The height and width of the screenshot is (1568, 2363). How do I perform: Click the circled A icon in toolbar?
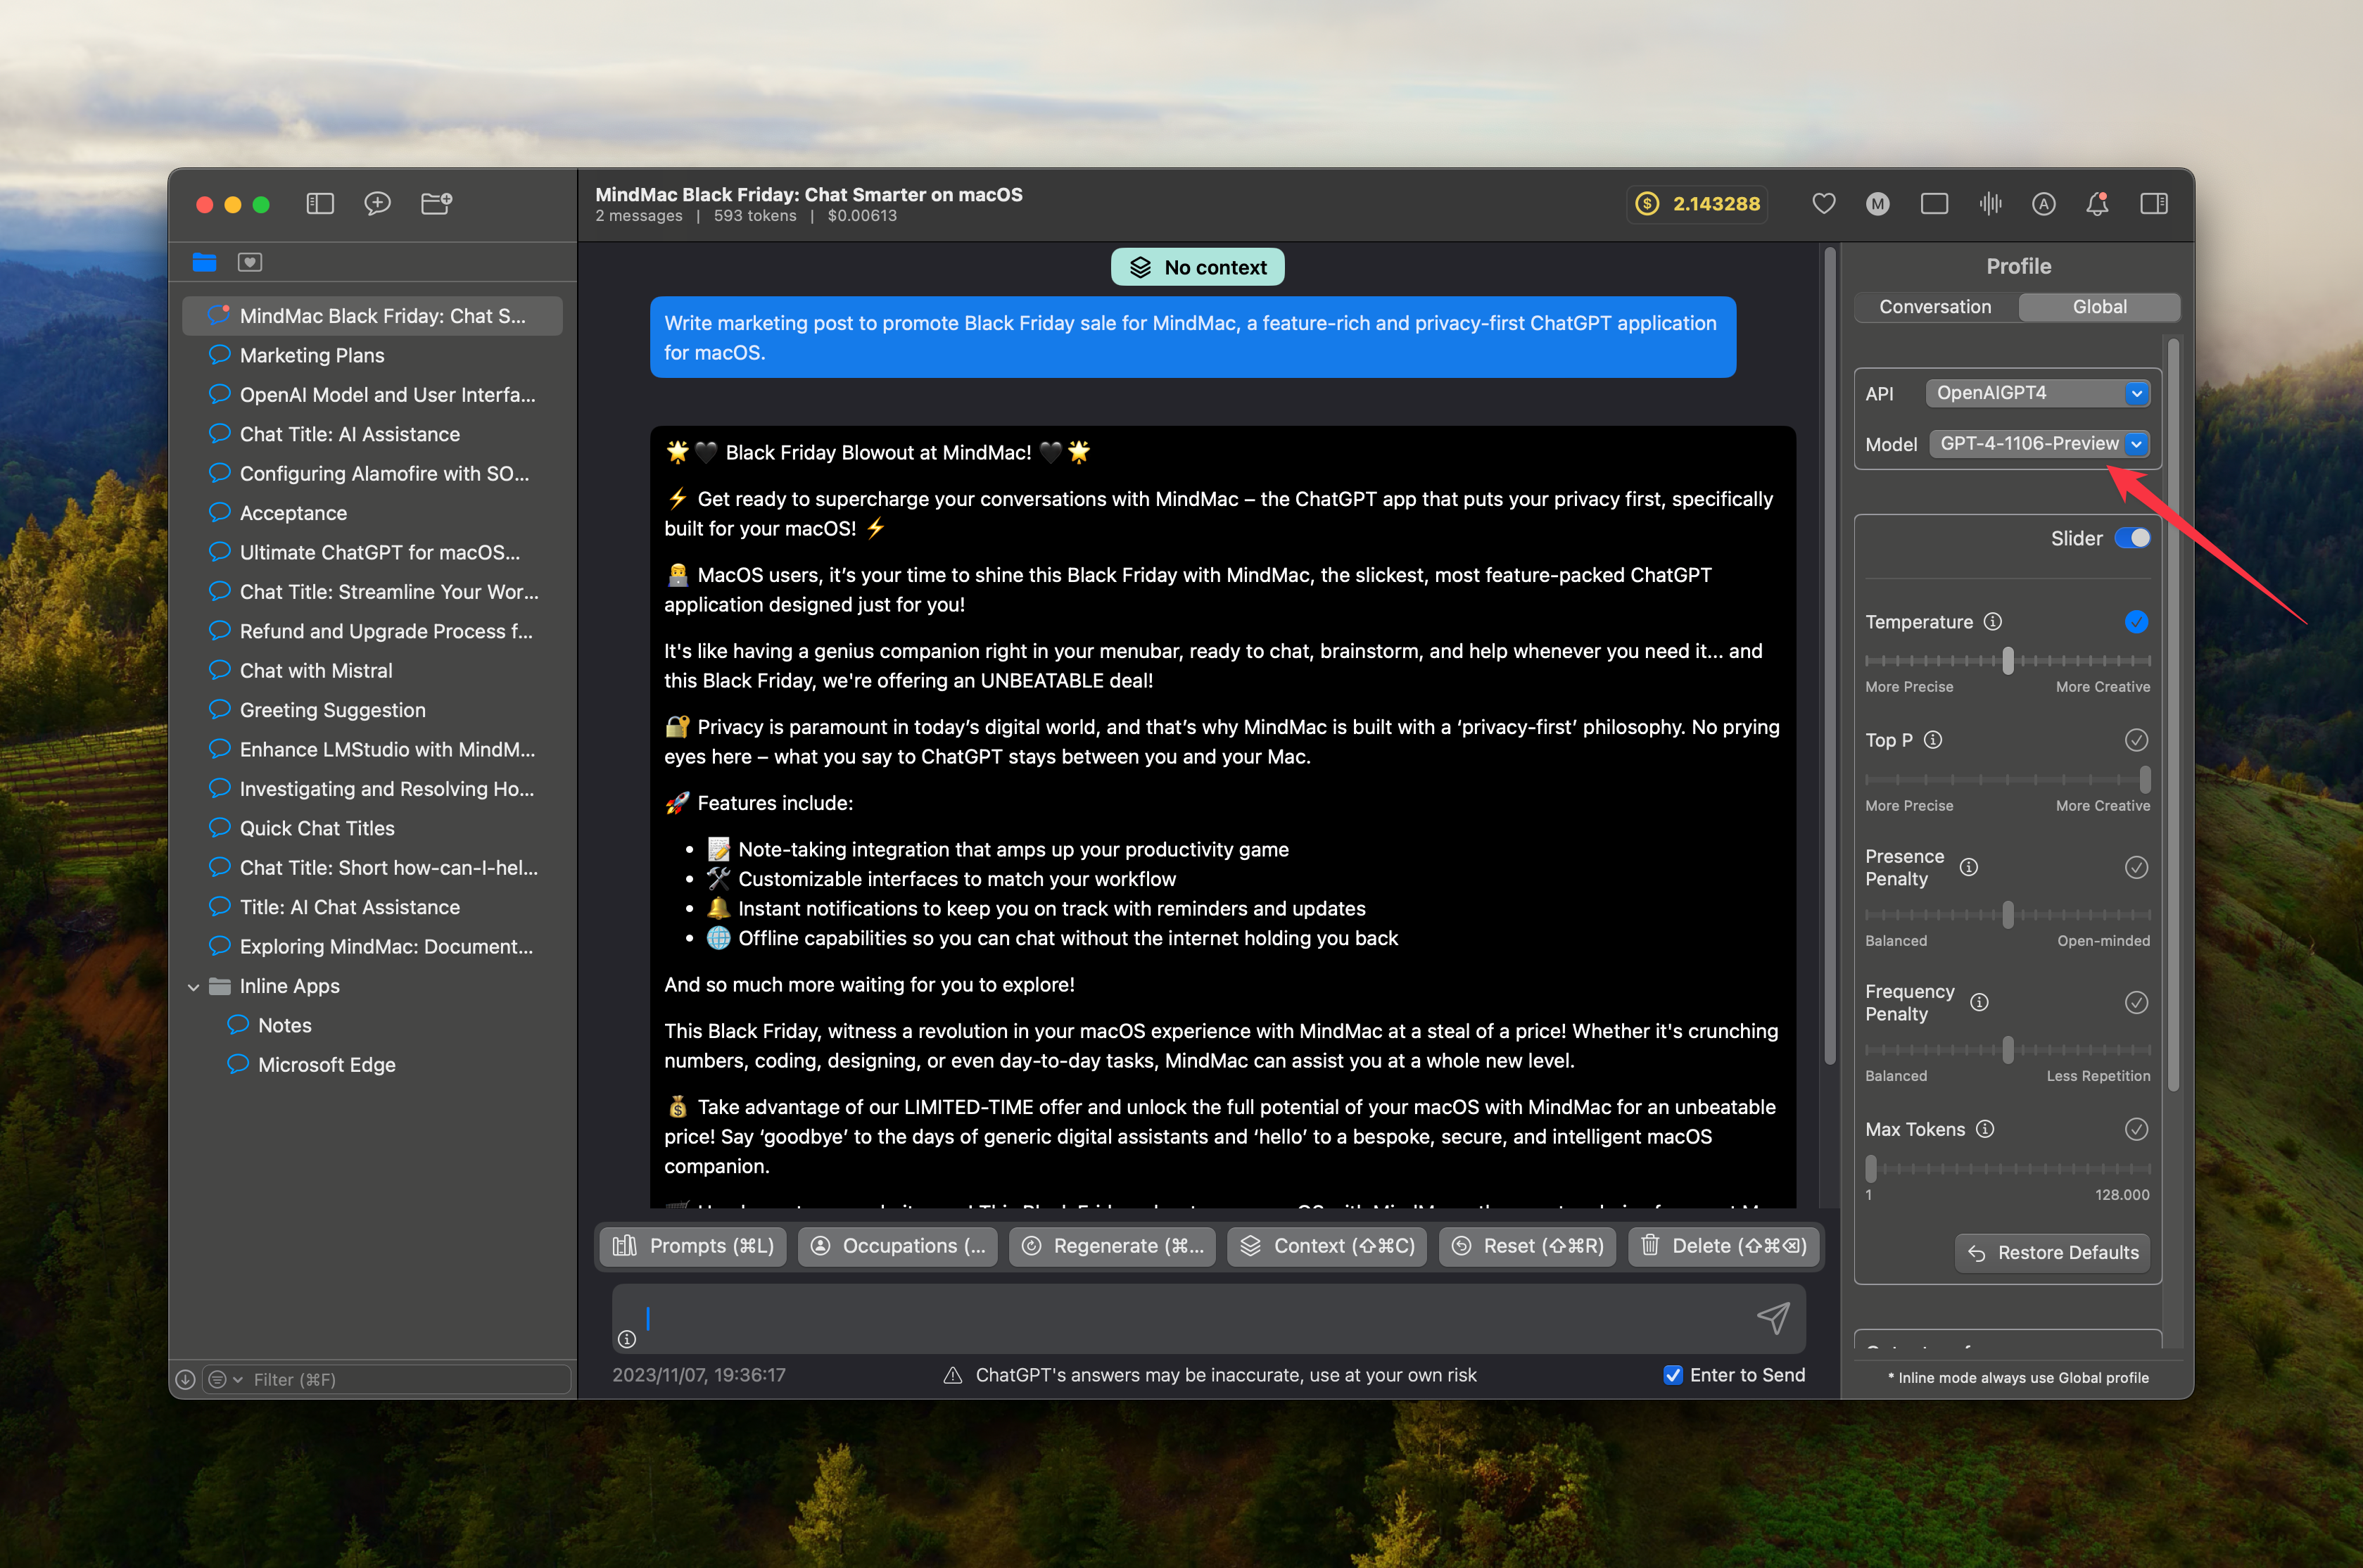[2043, 204]
